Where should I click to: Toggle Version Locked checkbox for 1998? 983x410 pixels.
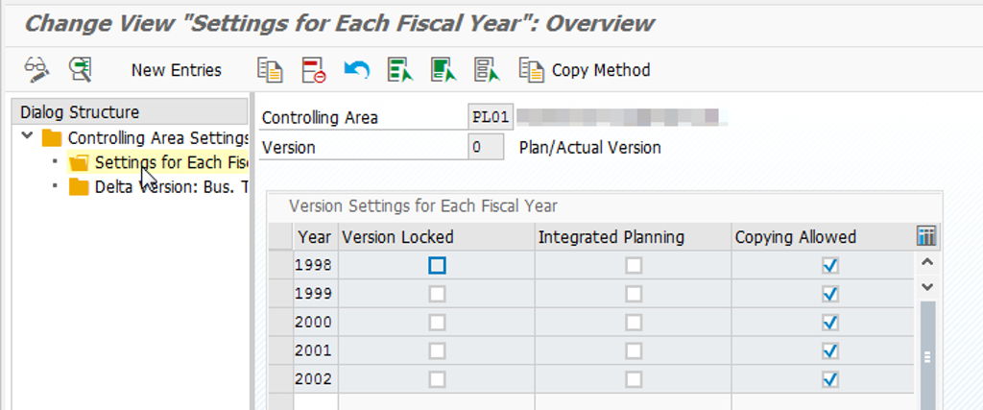point(437,265)
